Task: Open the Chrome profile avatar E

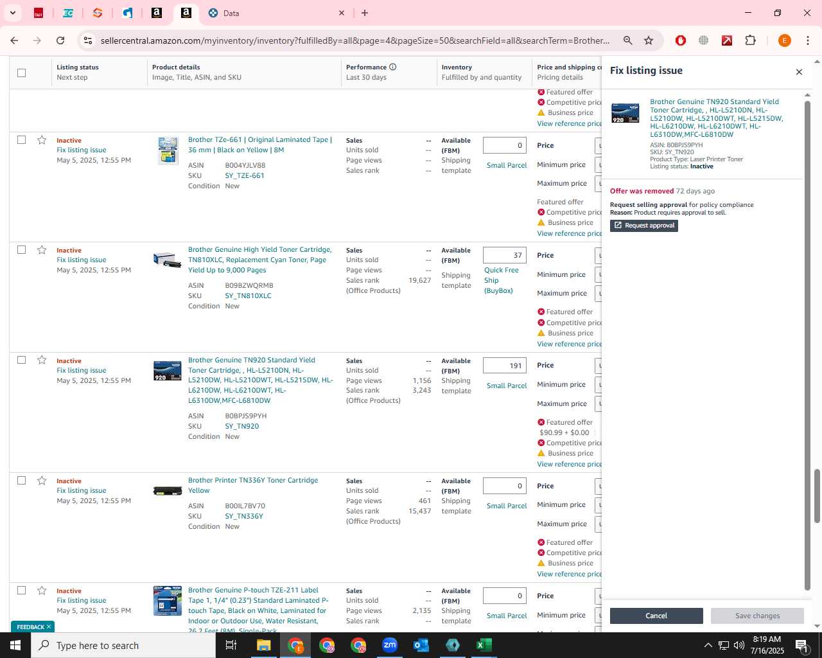Action: [784, 40]
